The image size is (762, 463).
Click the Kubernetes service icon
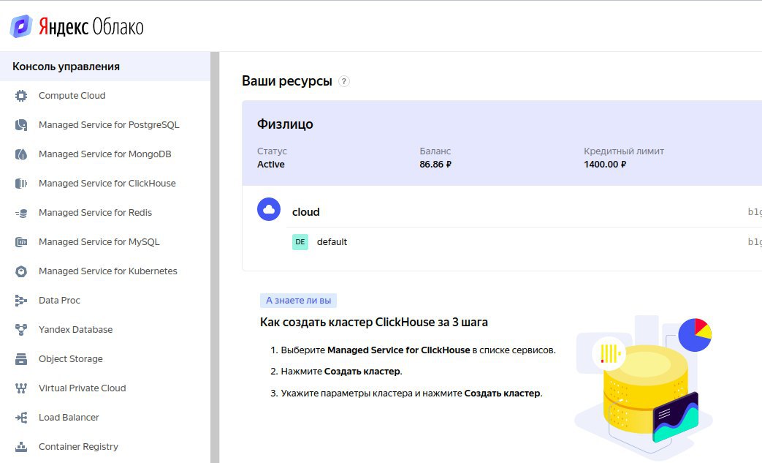[x=21, y=271]
